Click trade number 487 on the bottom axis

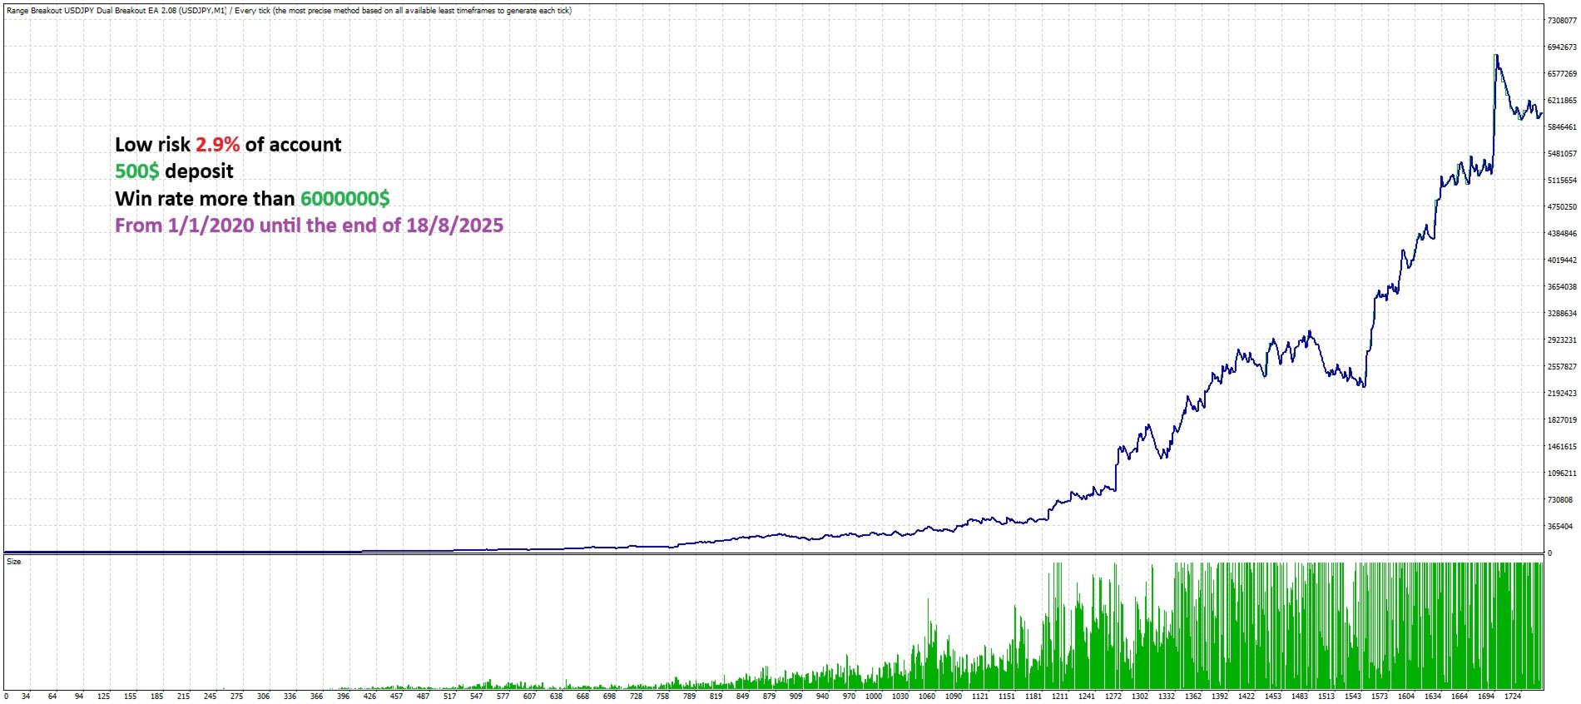point(423,697)
